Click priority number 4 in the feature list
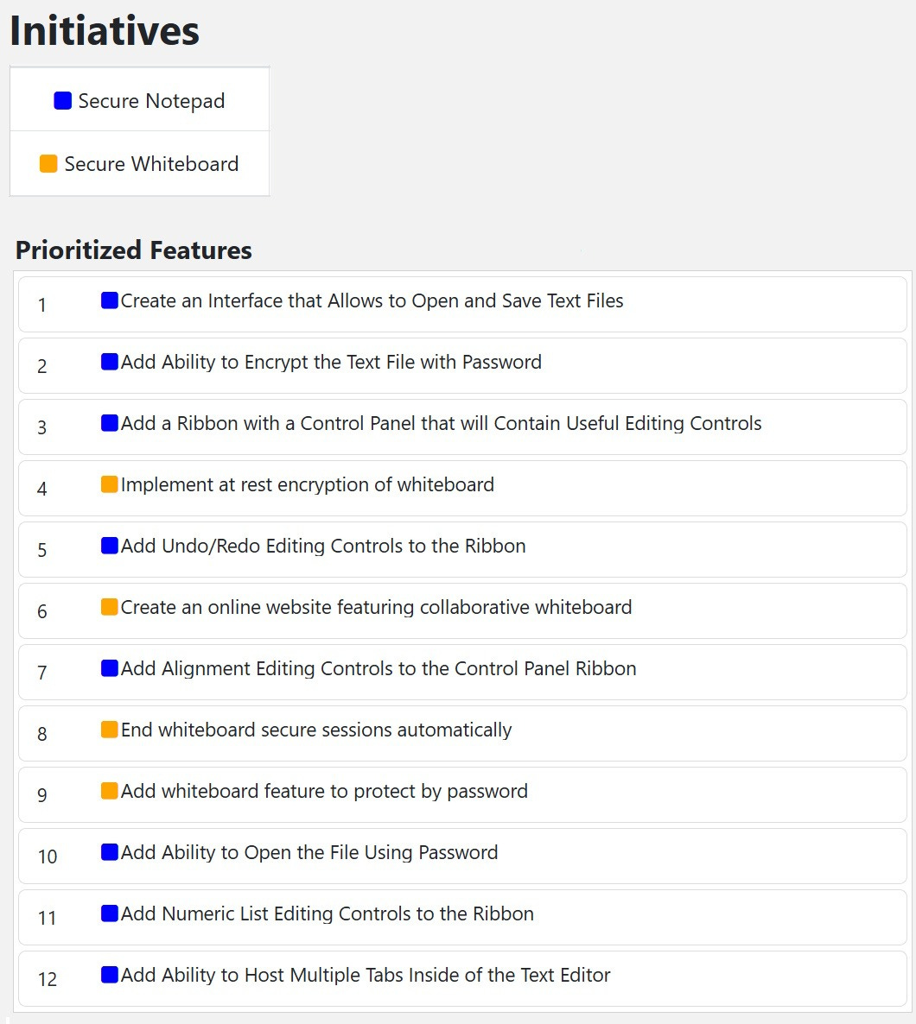 (41, 489)
